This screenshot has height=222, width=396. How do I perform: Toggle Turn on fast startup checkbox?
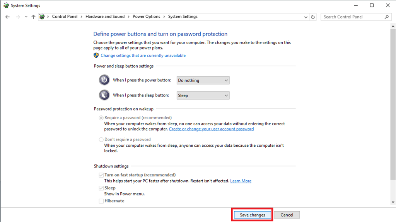click(x=101, y=175)
